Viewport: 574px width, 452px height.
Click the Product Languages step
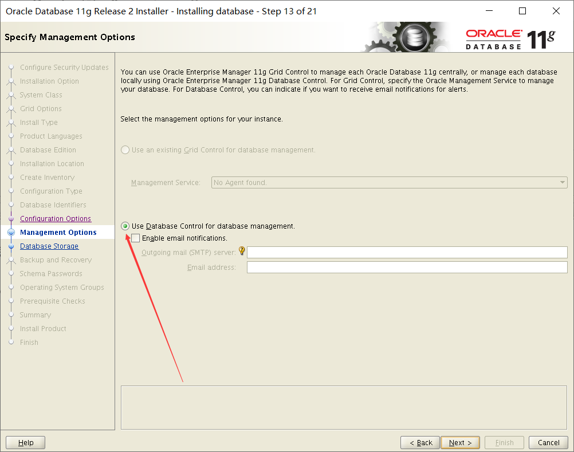point(51,136)
